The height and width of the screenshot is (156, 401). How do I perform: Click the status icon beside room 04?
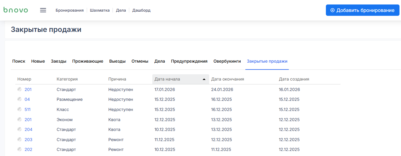pyautogui.click(x=19, y=99)
